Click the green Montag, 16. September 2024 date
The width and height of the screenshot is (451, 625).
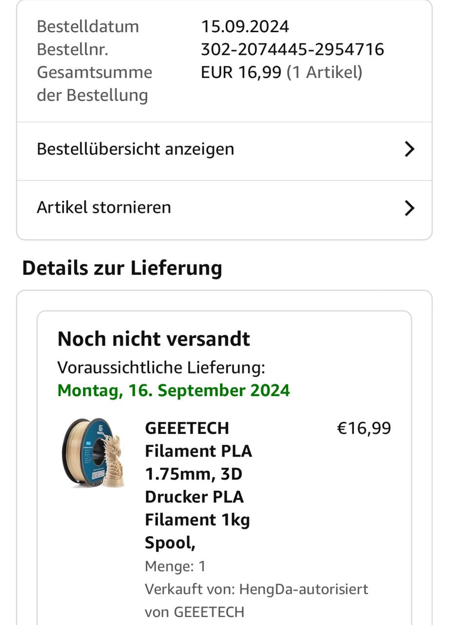[174, 391]
